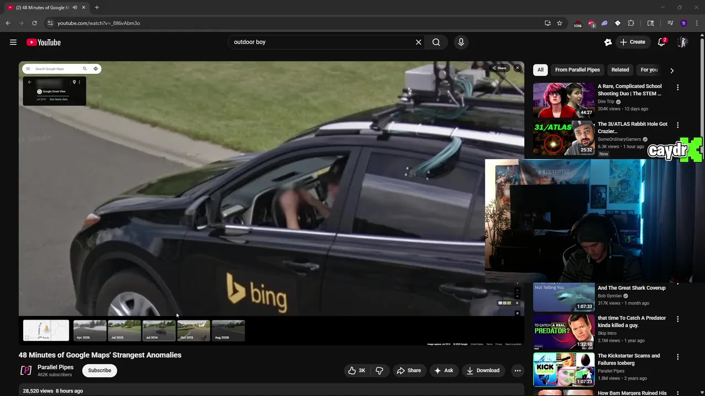Image resolution: width=705 pixels, height=396 pixels.
Task: Dislike the video with thumbs down
Action: (379, 371)
